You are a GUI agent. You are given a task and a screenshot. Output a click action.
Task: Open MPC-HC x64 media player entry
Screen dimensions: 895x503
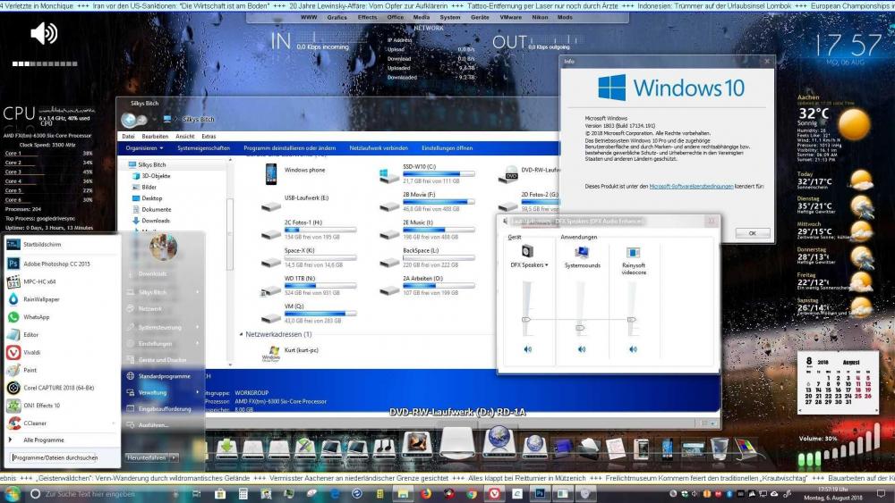[40, 281]
